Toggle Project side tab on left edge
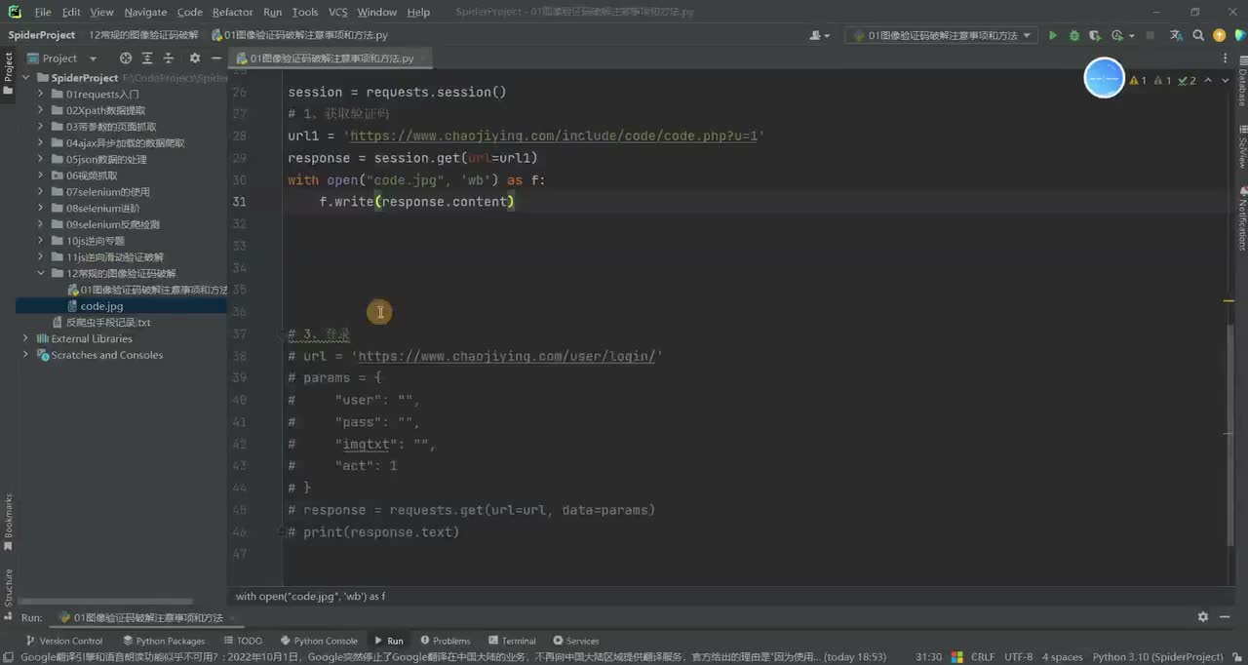This screenshot has width=1248, height=665. tap(8, 73)
